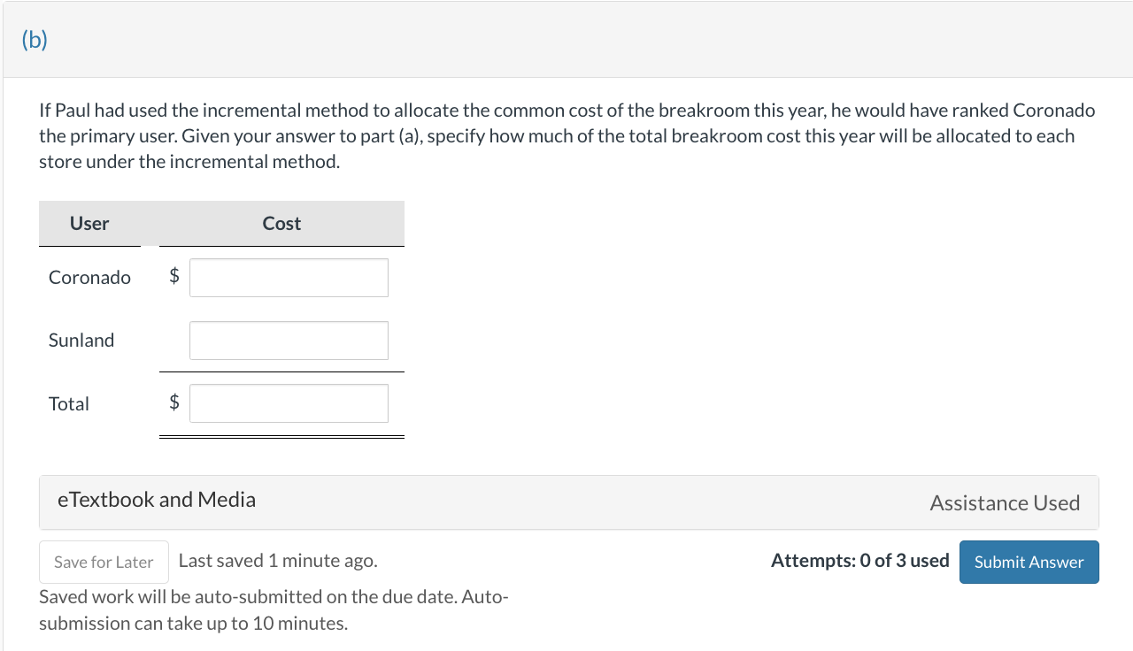Click the dollar sign beside Coronado field

click(174, 277)
